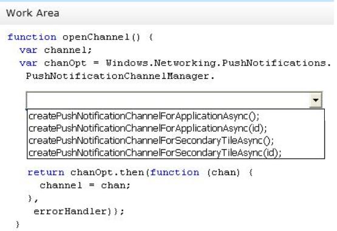337x231 pixels.
Task: Click the var channel declaration
Action: (56, 50)
